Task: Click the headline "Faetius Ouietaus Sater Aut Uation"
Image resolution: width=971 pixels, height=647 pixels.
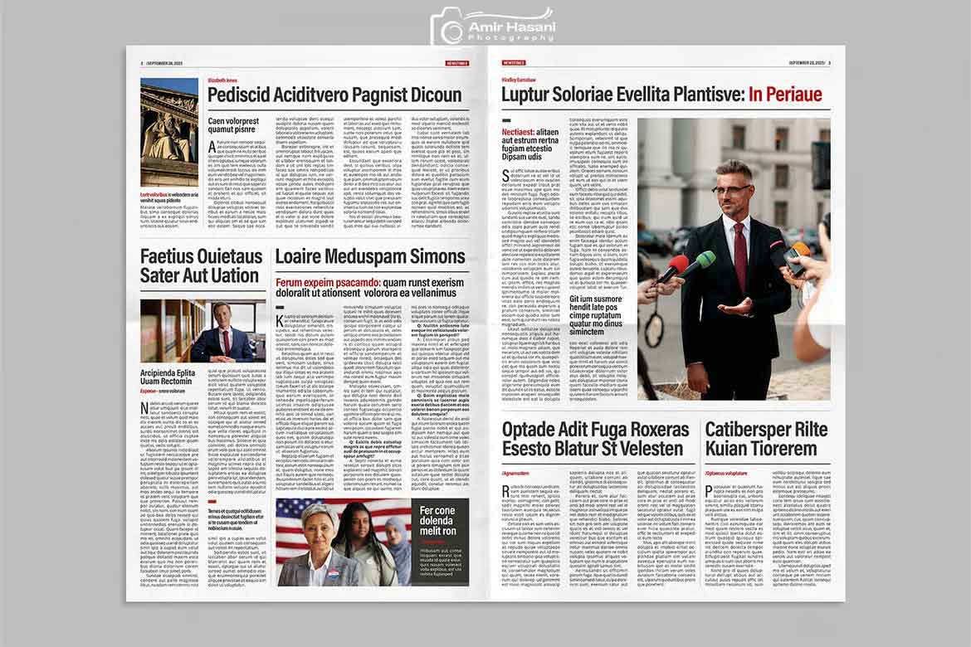Action: 202,265
